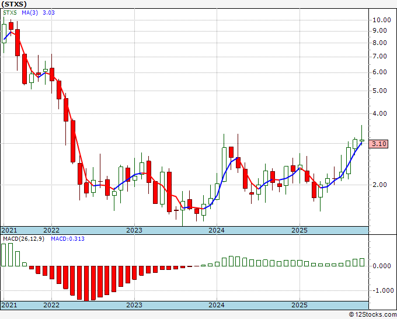Click the 7.00 price axis label
The image size is (397, 319).
coord(379,56)
